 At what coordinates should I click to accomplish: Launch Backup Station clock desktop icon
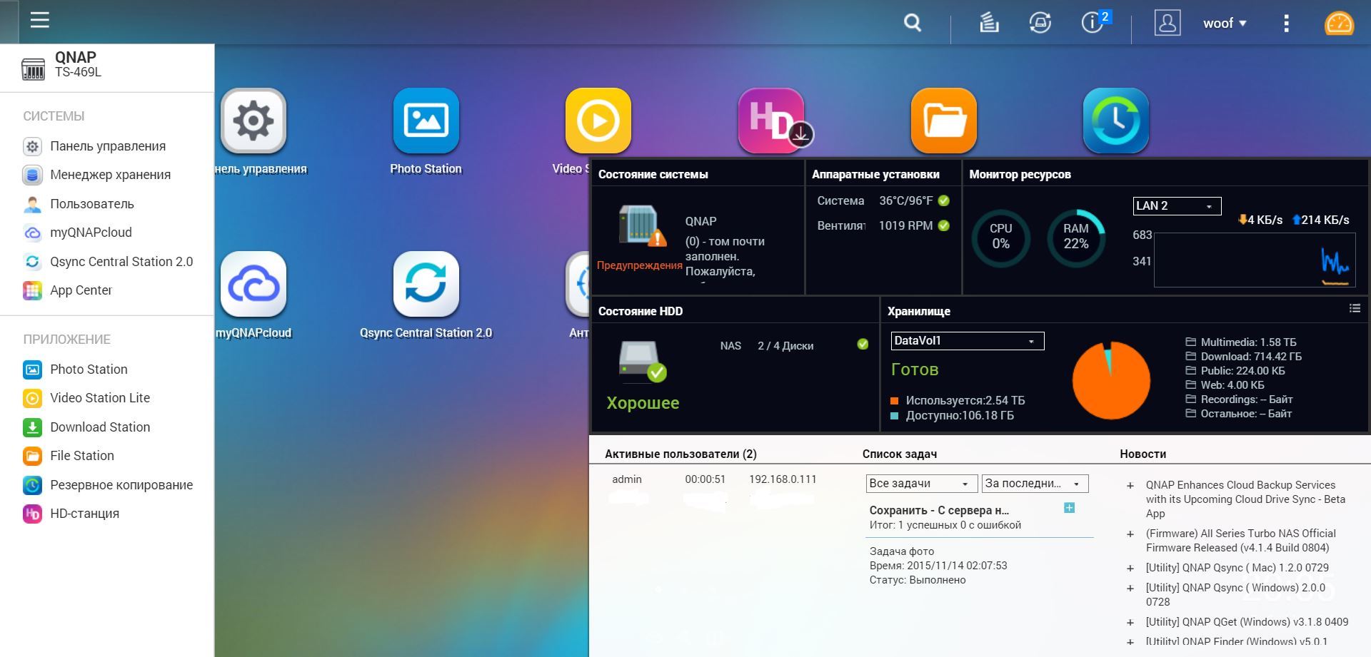(x=1116, y=121)
